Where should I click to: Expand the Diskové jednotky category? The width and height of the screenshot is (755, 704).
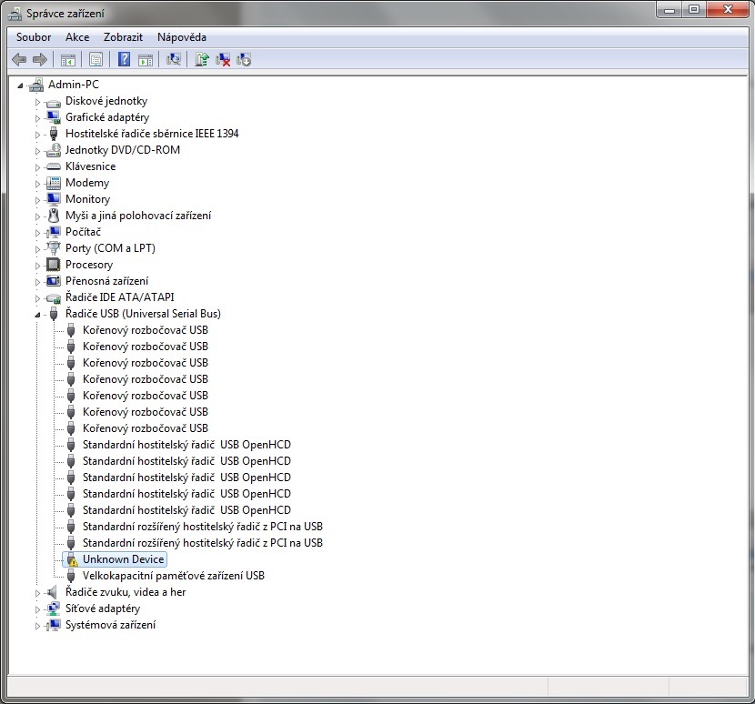37,102
